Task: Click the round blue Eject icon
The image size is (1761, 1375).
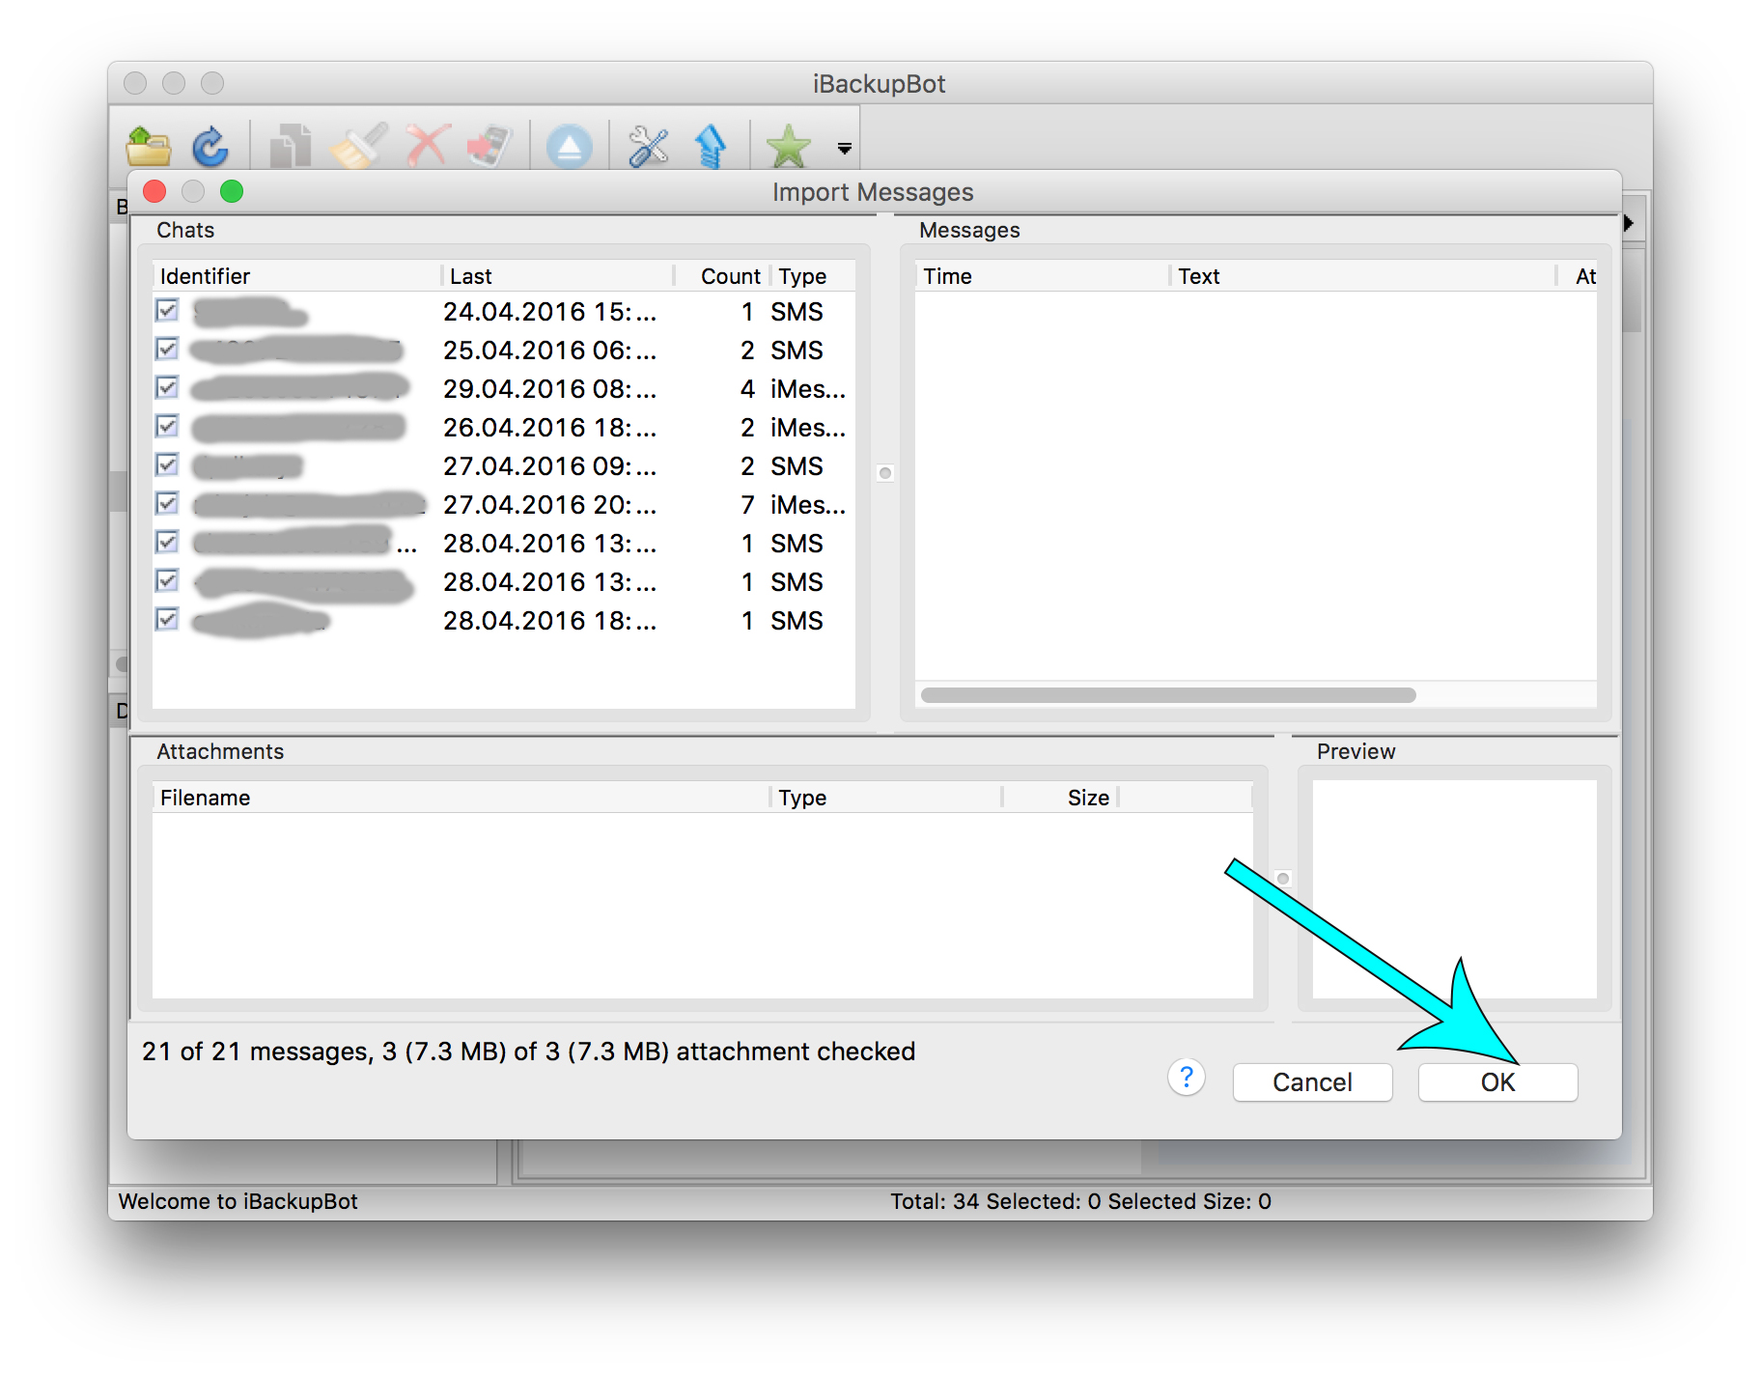Action: 570,147
